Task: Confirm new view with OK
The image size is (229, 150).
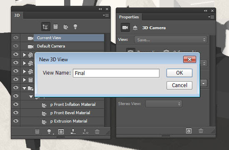Action: 179,73
